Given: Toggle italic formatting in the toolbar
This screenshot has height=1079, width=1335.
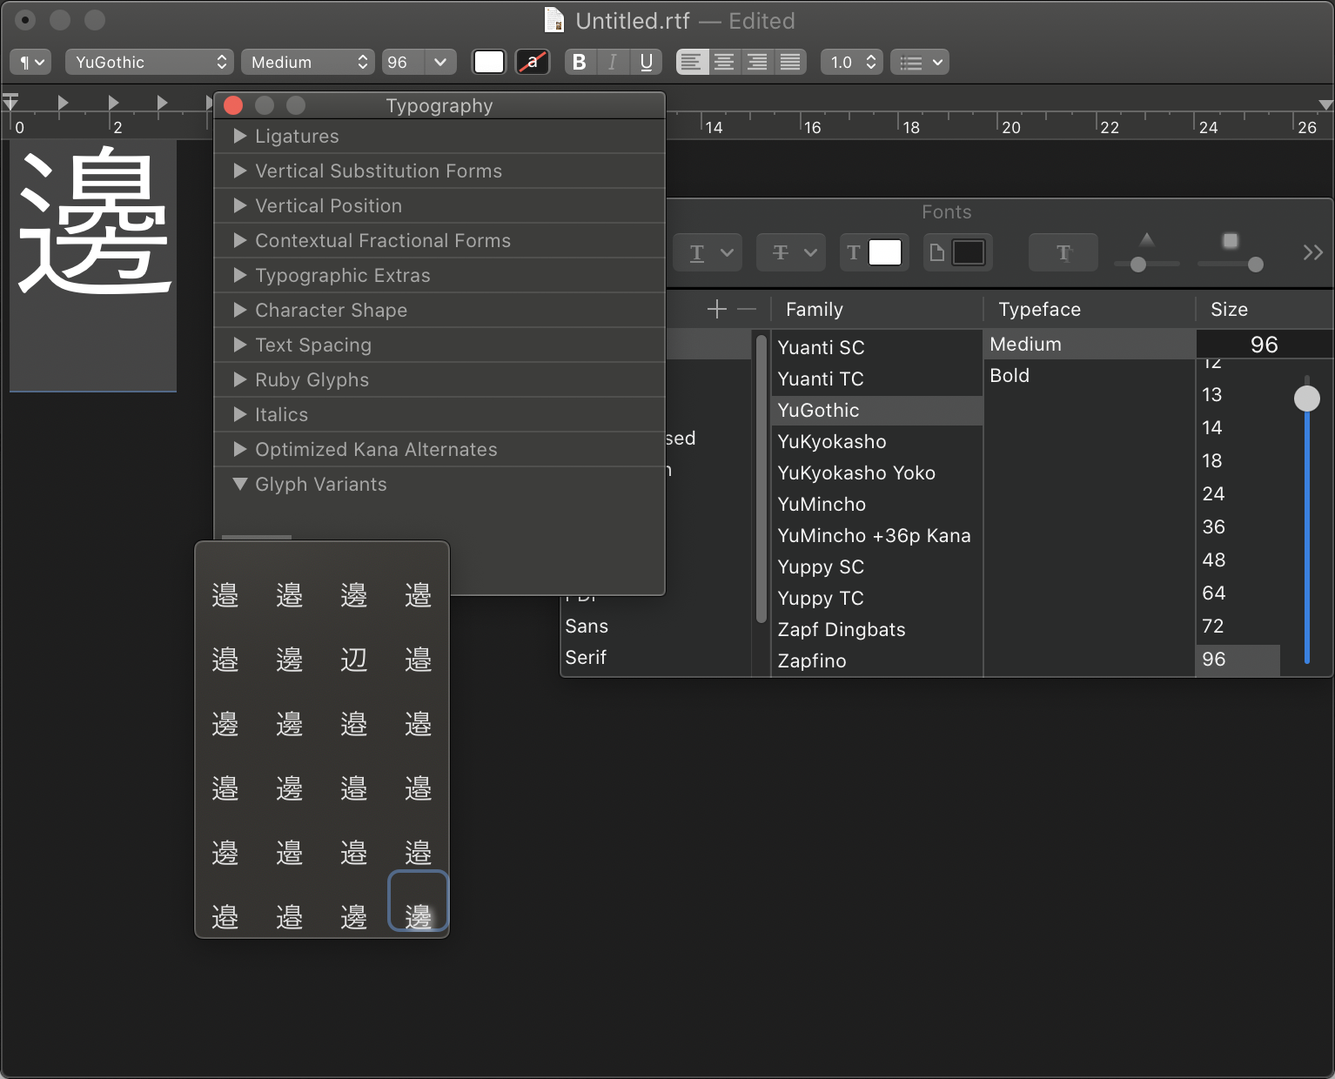Looking at the screenshot, I should 613,62.
